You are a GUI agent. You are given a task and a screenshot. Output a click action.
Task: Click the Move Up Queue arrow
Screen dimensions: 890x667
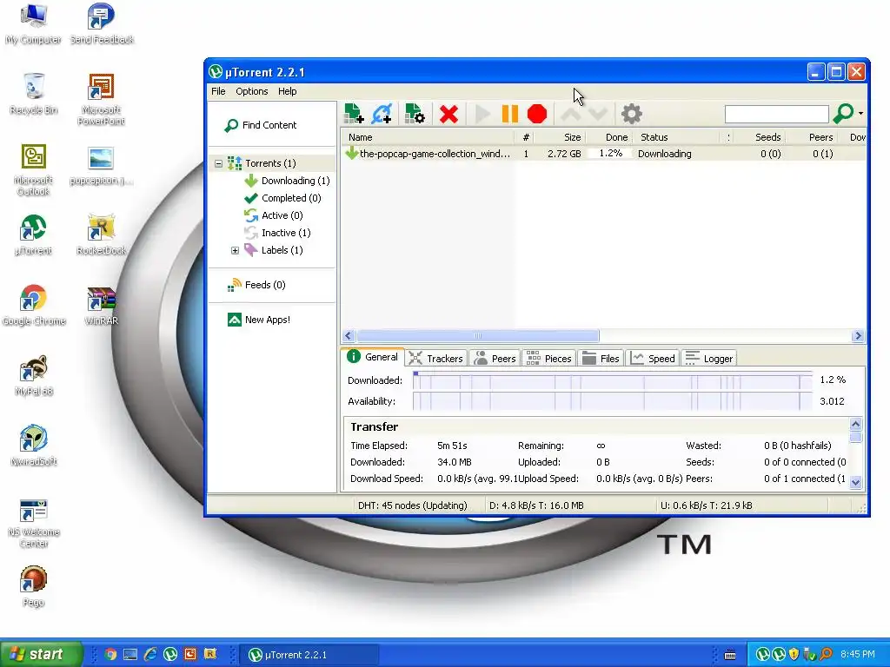(x=570, y=114)
